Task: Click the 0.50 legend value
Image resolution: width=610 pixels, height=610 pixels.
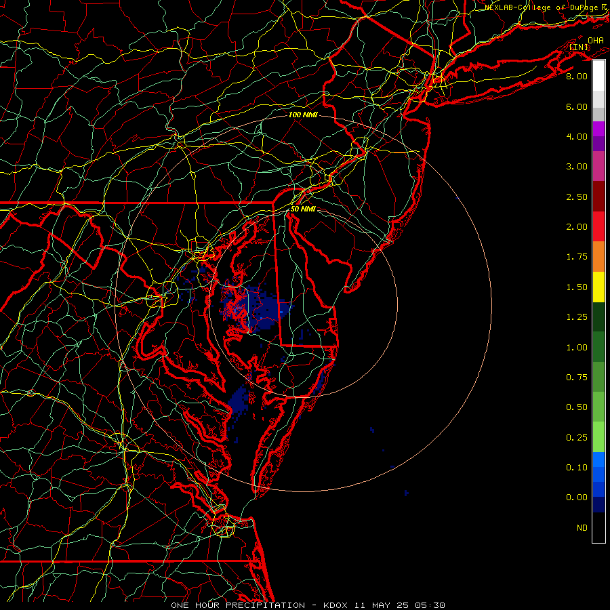Action: click(x=577, y=407)
